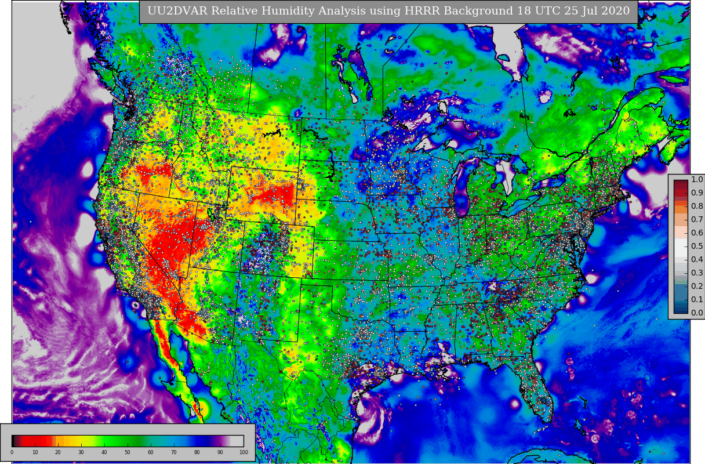The image size is (705, 464).
Task: Click the 50 tick label on humidity colorbar
Action: coord(128,452)
